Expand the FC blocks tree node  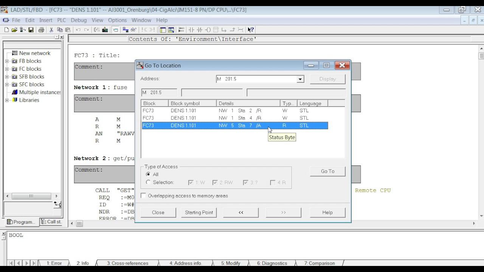pos(7,69)
